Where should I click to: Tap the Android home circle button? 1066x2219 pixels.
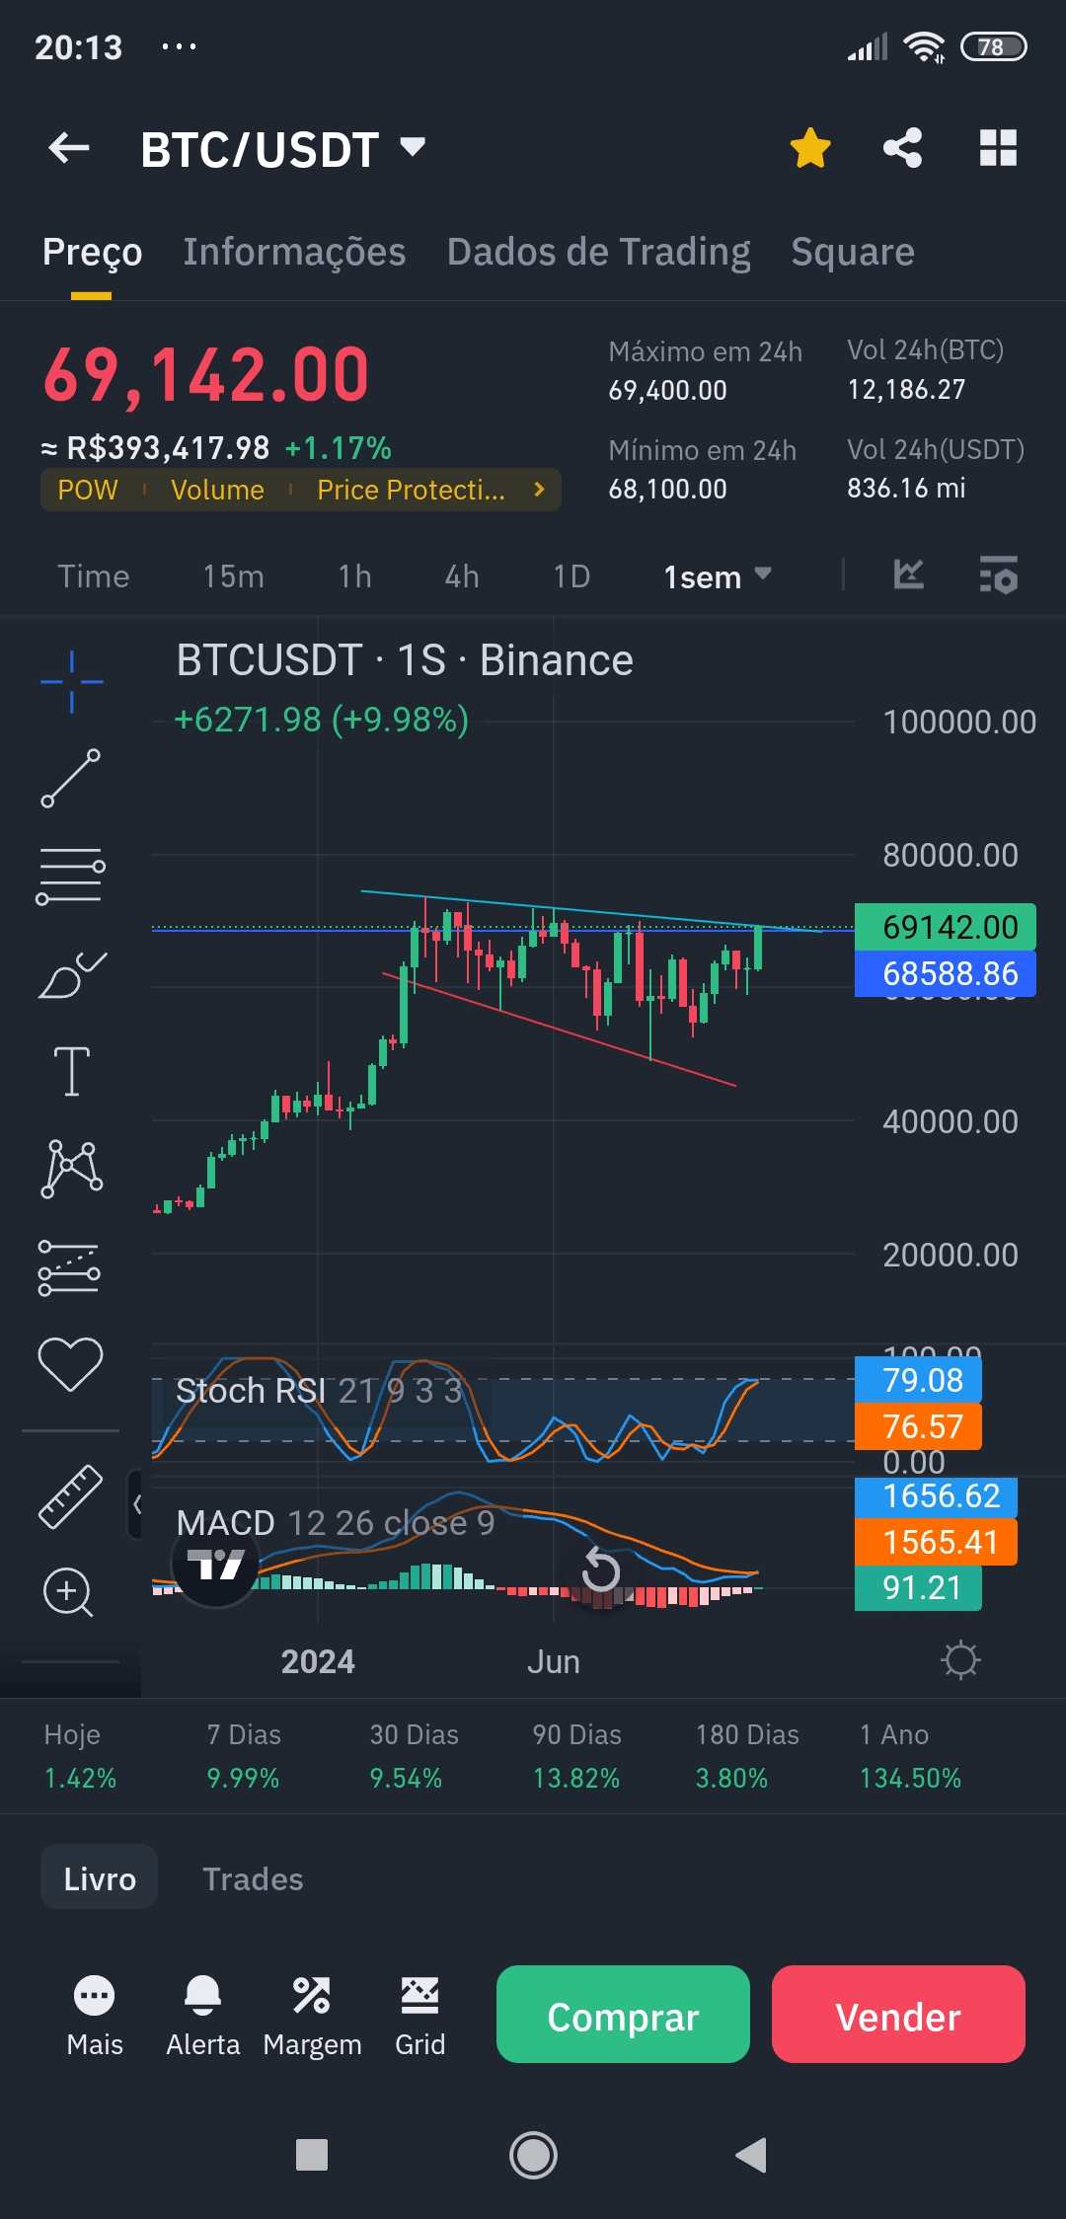533,2155
